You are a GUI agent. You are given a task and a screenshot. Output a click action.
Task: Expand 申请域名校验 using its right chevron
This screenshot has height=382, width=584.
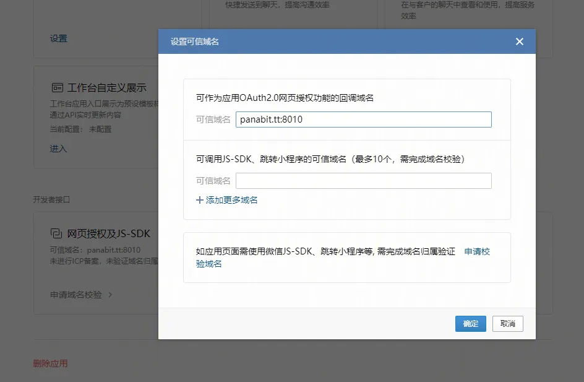[x=110, y=295]
